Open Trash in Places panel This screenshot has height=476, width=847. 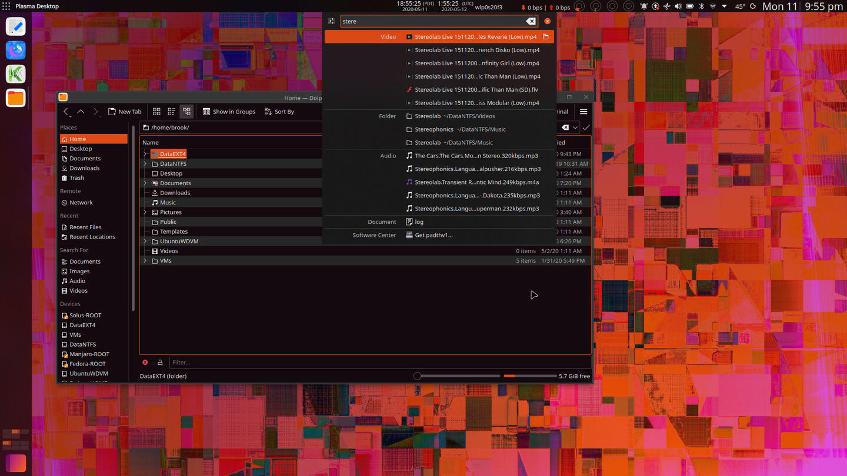coord(94,177)
